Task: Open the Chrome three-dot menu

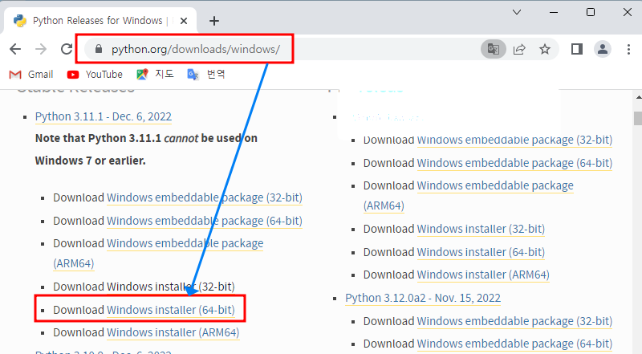Action: tap(628, 49)
